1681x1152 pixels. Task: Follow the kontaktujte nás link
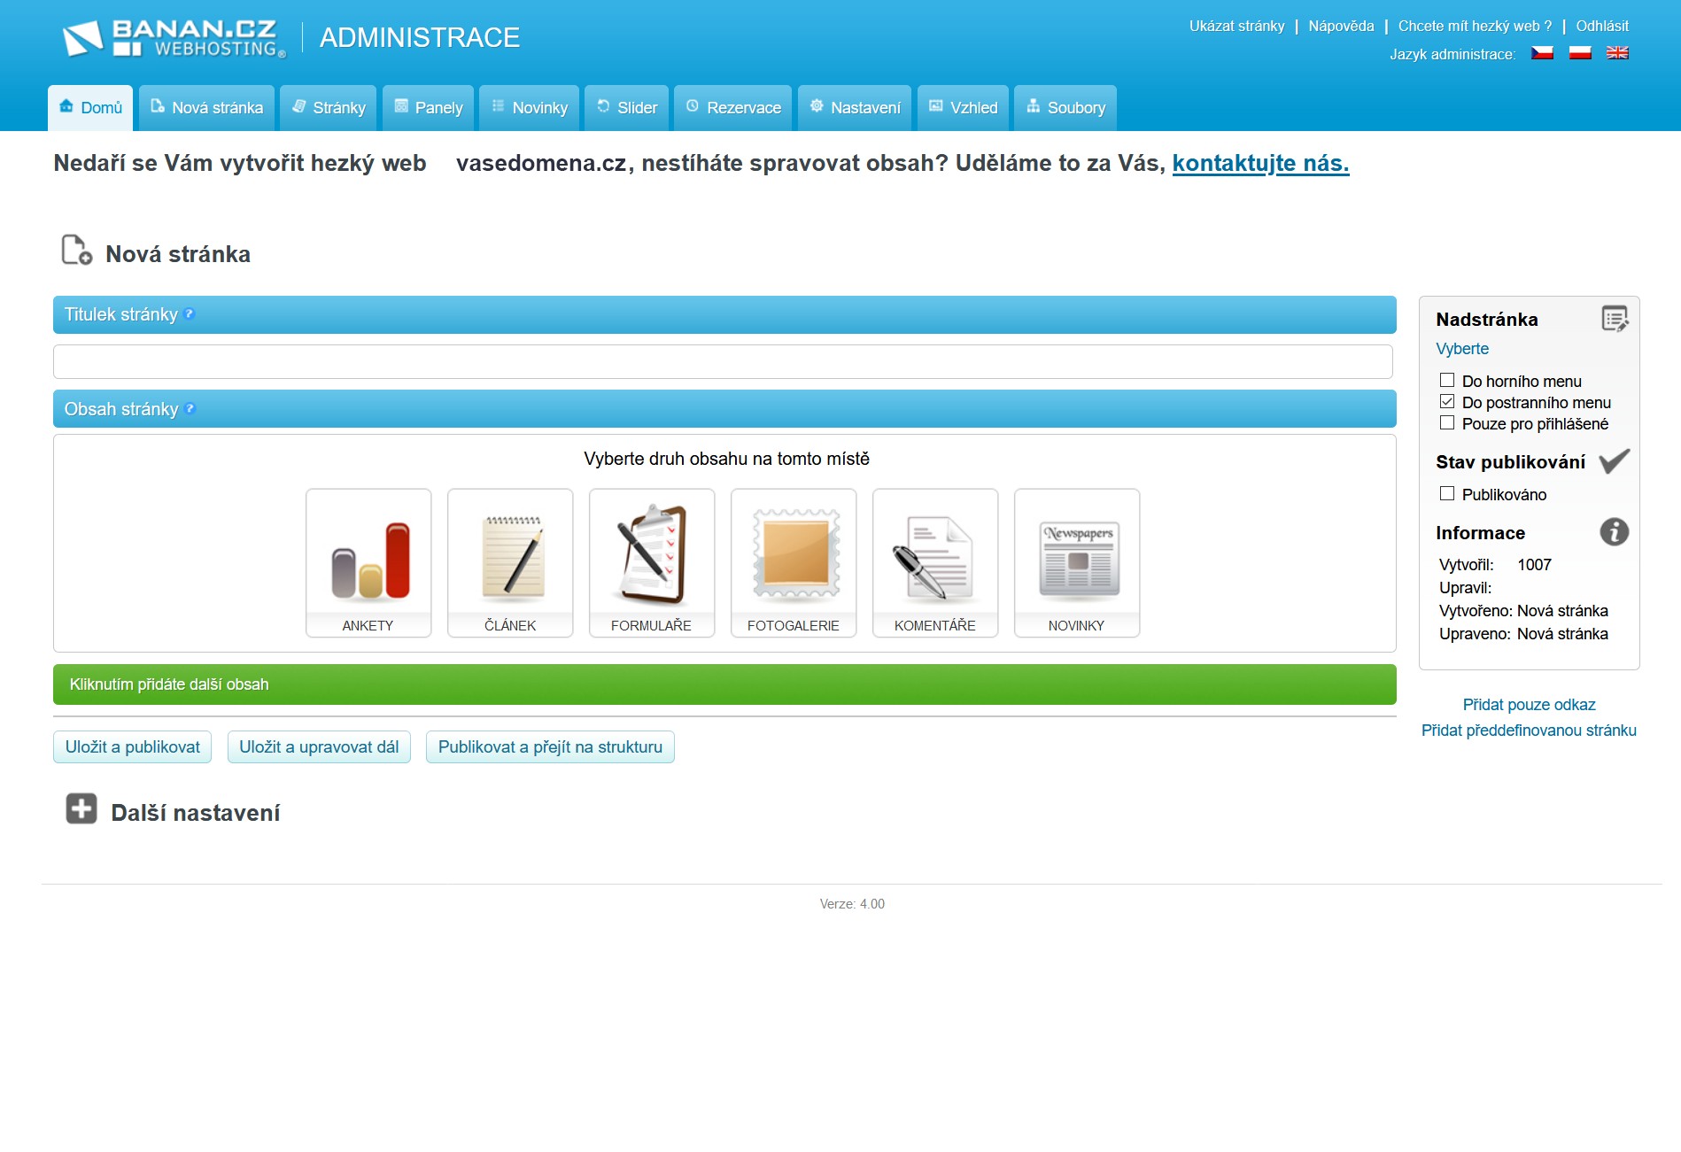pos(1260,163)
